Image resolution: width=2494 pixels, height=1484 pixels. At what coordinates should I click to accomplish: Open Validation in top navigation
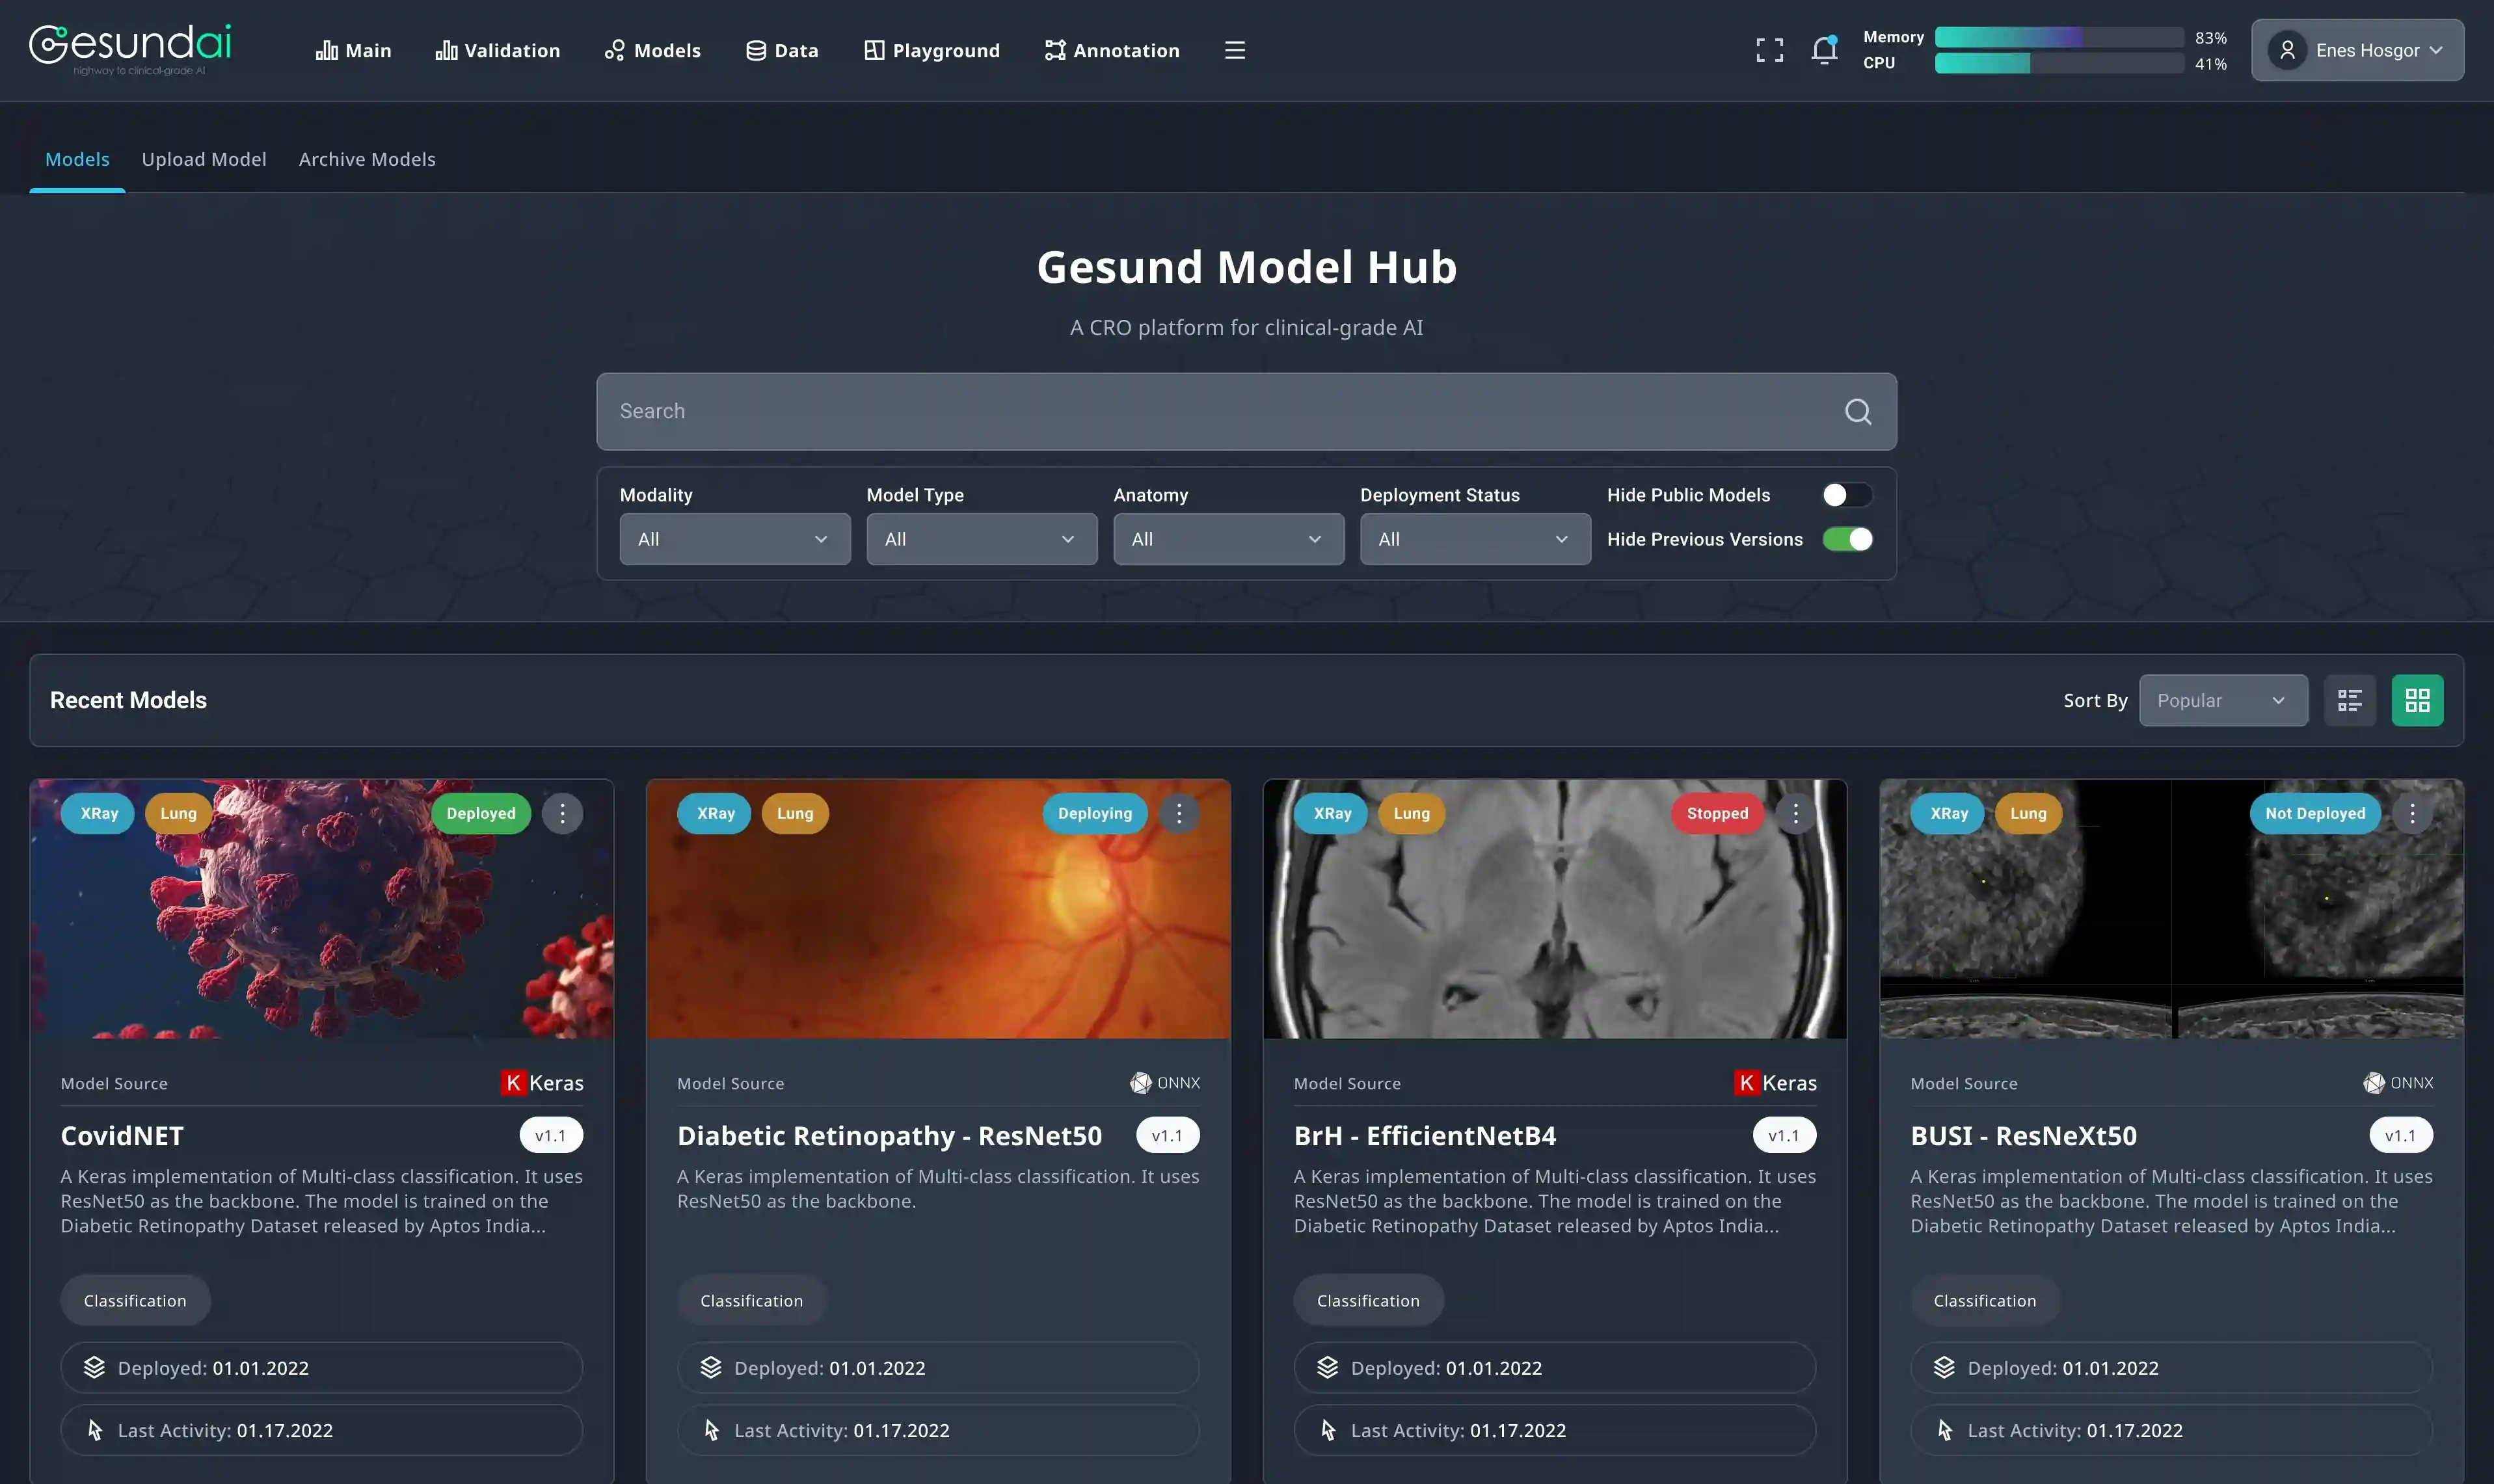[498, 50]
